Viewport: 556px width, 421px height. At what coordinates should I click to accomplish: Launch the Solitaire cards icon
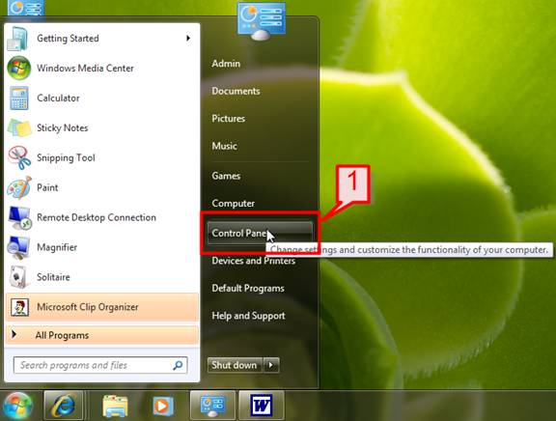(18, 277)
